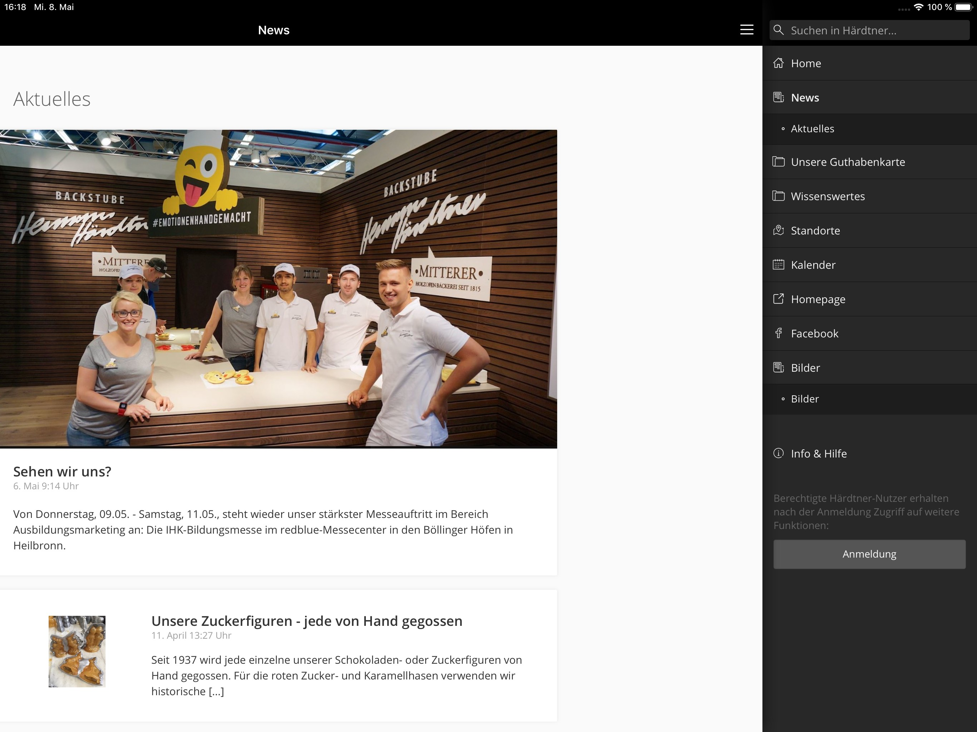The height and width of the screenshot is (732, 977).
Task: Toggle the hamburger menu icon
Action: click(746, 30)
